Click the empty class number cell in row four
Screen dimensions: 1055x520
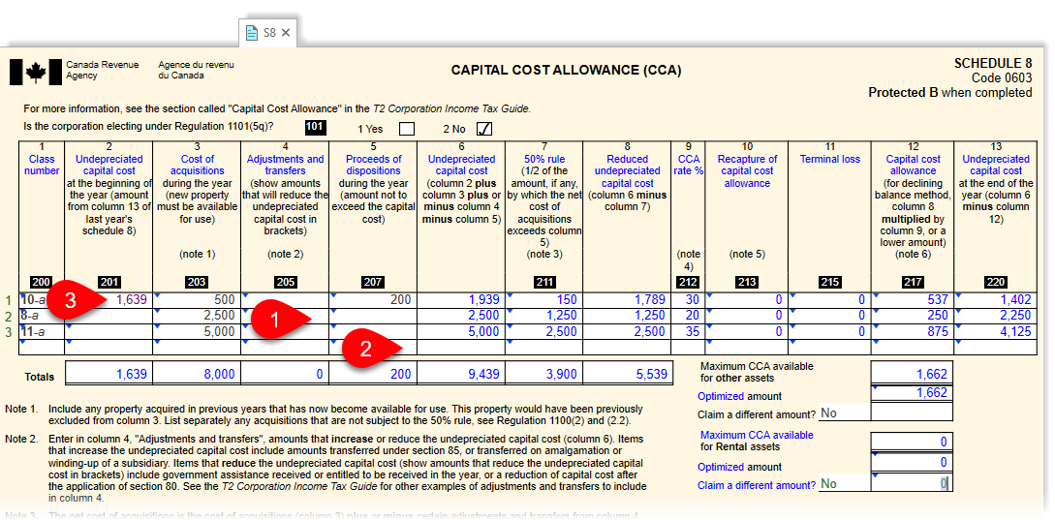tap(42, 347)
